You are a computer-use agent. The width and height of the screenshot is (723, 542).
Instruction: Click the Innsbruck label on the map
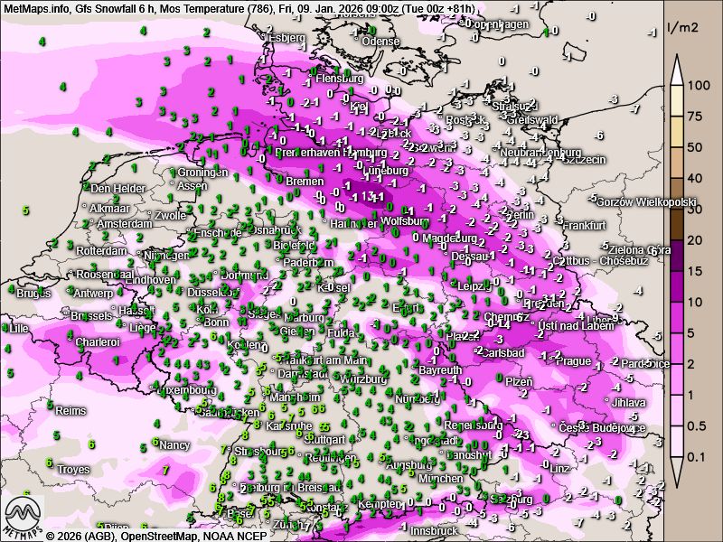[x=436, y=531]
